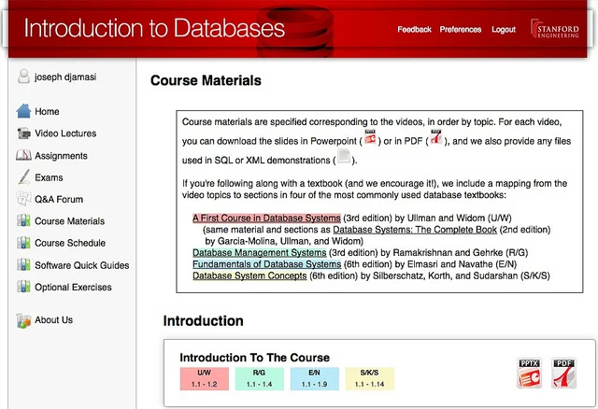
Task: Click the Introduction section heading
Action: click(204, 321)
